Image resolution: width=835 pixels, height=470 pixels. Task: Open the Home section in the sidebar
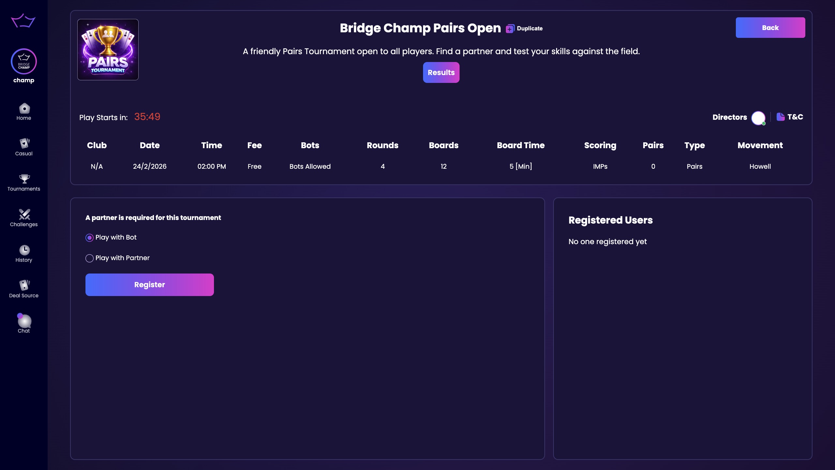[23, 111]
